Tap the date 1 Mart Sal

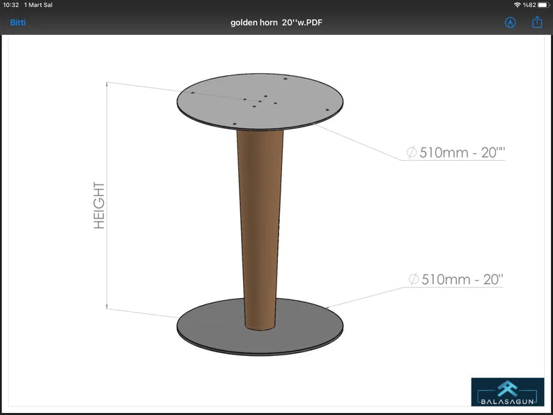pos(38,5)
